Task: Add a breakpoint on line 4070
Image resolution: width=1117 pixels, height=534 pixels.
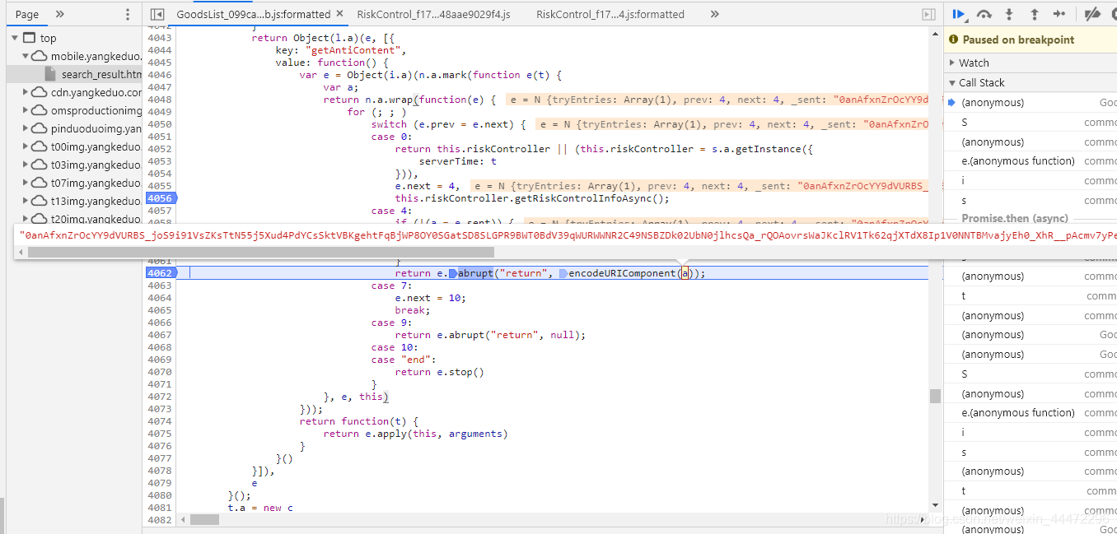Action: [x=160, y=372]
